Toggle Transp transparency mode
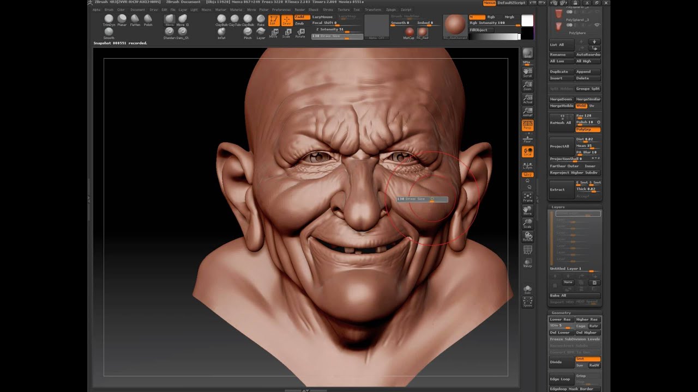The height and width of the screenshot is (392, 698). click(x=527, y=263)
